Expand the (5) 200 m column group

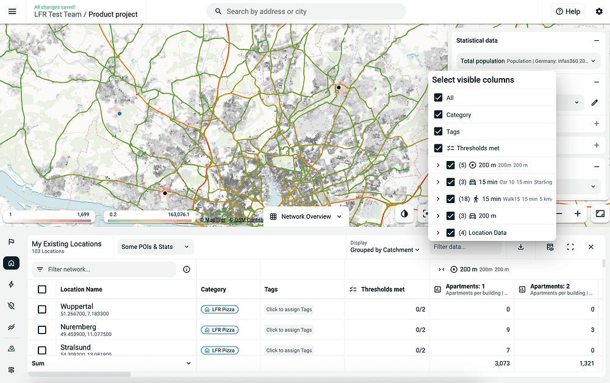pyautogui.click(x=438, y=165)
